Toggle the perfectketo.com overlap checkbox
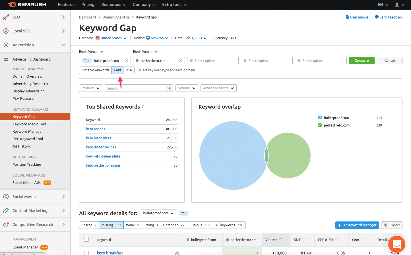The width and height of the screenshot is (411, 255). (x=320, y=125)
